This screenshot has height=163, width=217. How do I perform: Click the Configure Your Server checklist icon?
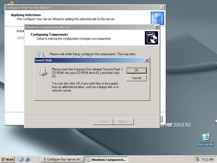(x=157, y=18)
